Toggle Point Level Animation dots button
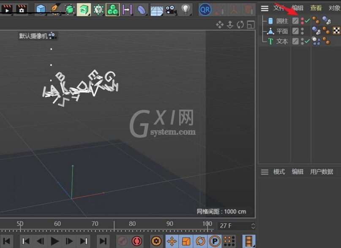 [229, 241]
